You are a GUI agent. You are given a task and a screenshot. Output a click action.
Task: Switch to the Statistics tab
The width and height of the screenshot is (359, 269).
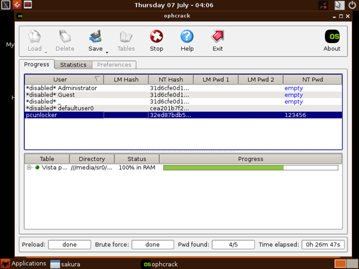coord(74,65)
